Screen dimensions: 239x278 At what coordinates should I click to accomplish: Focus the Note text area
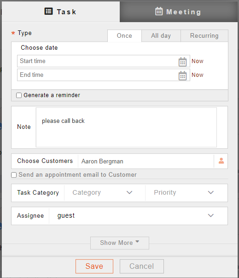pos(126,127)
